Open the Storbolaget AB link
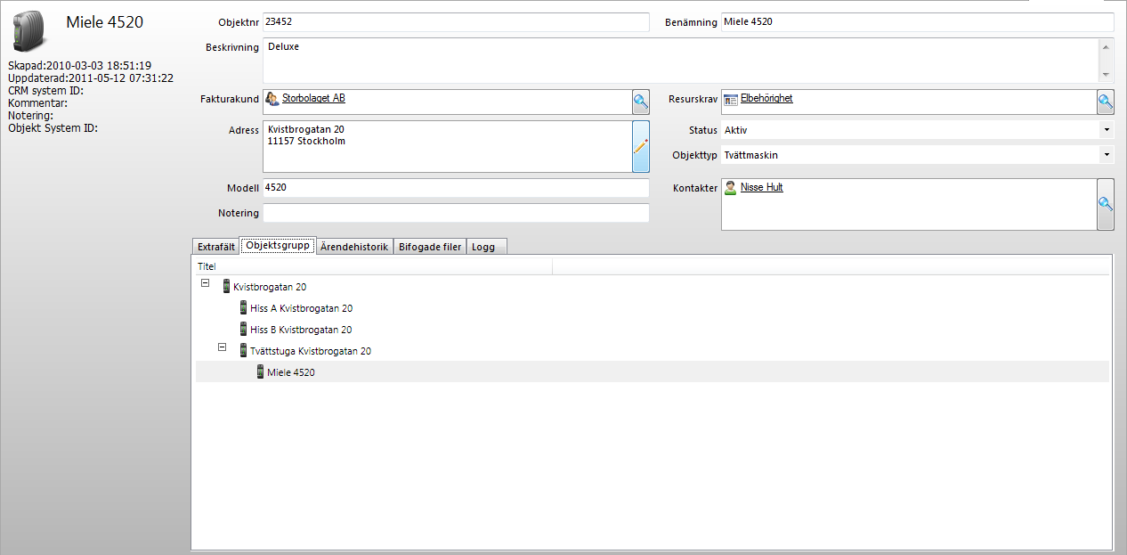1127x555 pixels. point(313,99)
